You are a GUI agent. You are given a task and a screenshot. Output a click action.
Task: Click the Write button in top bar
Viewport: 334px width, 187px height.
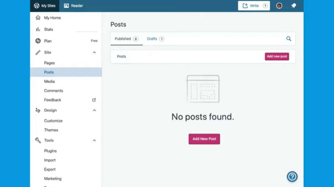pyautogui.click(x=254, y=6)
